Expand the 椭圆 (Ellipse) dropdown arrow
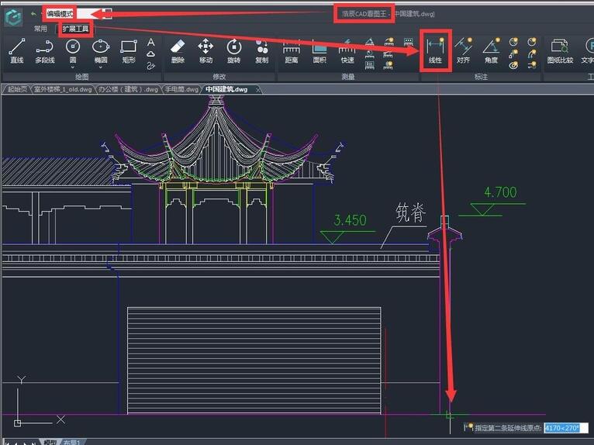594x445 pixels. pos(101,66)
